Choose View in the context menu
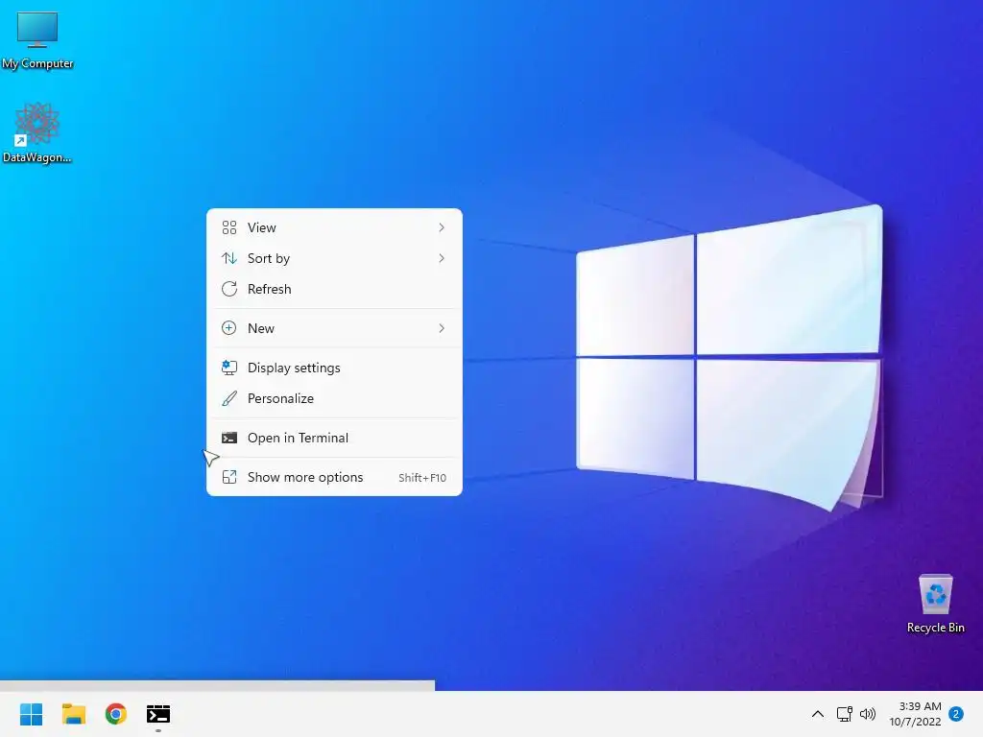Viewport: 983px width, 737px height. coord(334,227)
